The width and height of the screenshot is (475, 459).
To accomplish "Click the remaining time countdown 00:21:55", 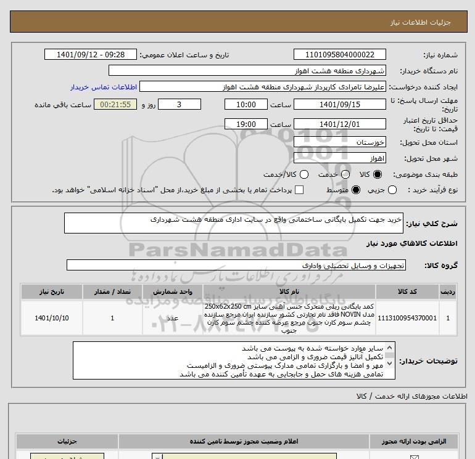I will (115, 104).
